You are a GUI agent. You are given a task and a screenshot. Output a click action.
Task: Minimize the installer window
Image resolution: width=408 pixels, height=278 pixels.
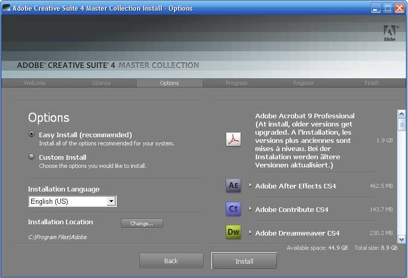click(x=375, y=8)
